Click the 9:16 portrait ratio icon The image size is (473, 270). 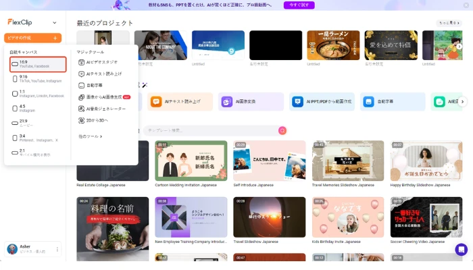[x=15, y=79]
